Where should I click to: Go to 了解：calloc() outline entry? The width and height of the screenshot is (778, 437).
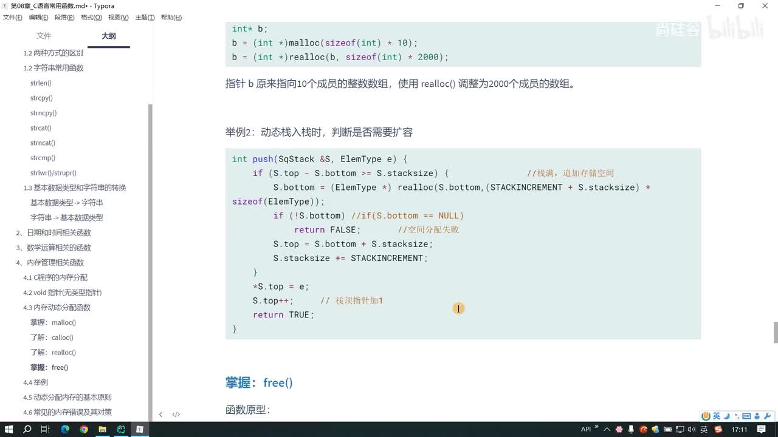52,337
